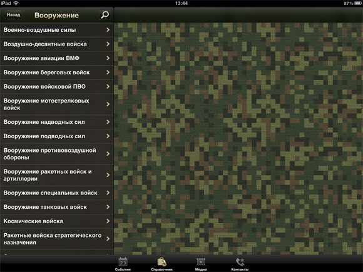Choose Вооружение подводных сил
Viewport: 363px width, 272px height.
pyautogui.click(x=57, y=136)
